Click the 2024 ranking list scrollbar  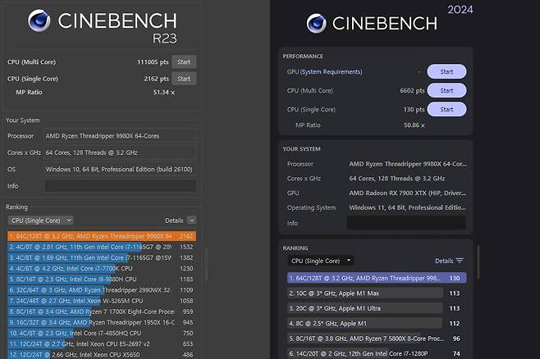478,262
